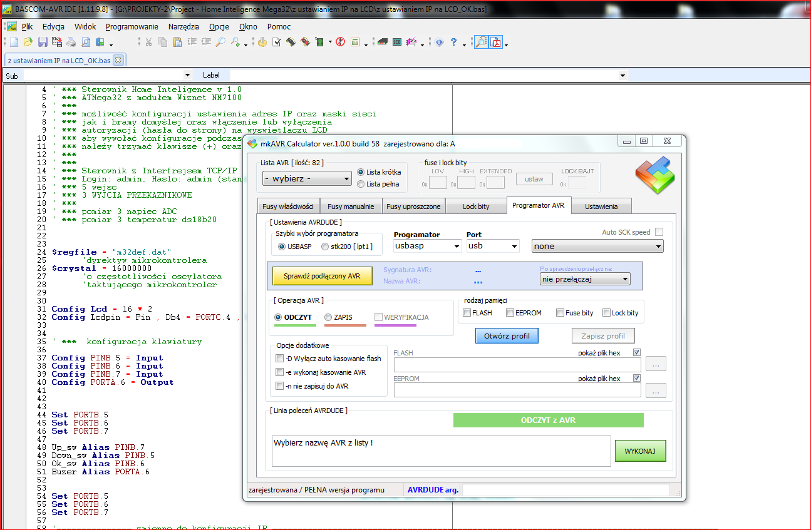
Task: Run syntax check with the checkmark icon
Action: (277, 43)
